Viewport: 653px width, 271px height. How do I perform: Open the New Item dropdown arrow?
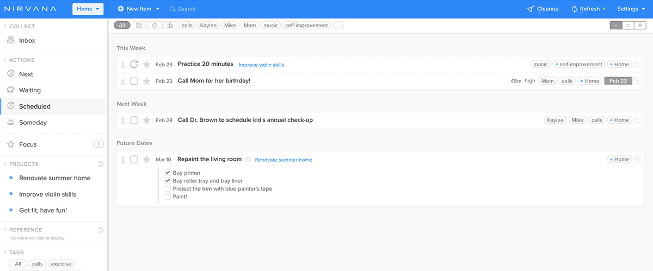click(158, 9)
